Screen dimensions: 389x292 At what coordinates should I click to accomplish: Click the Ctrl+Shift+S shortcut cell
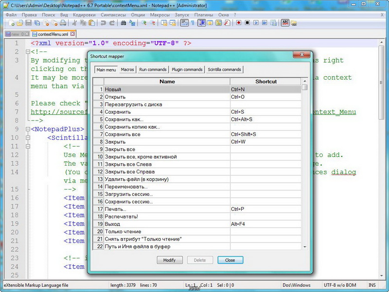pyautogui.click(x=265, y=135)
